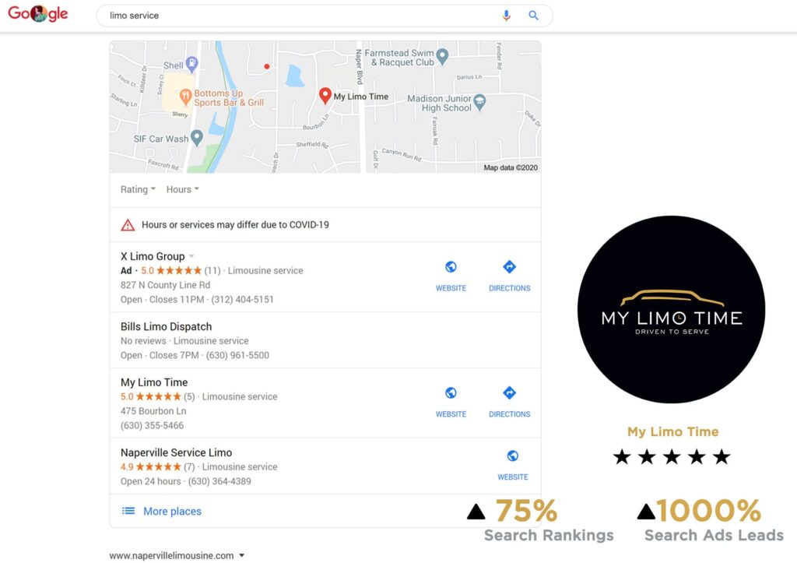
Task: Get directions to My Limo Time
Action: pos(509,393)
